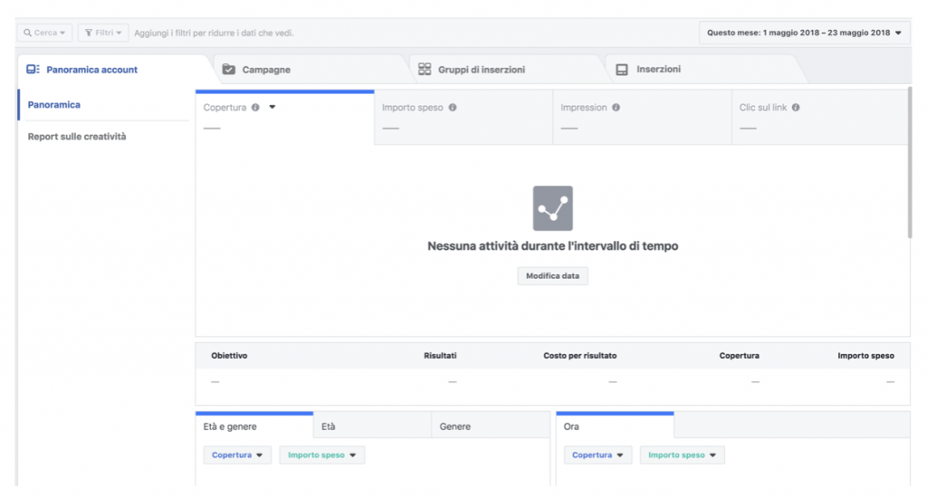Image resolution: width=927 pixels, height=498 pixels.
Task: Open the Questo mese date range selector
Action: pyautogui.click(x=804, y=33)
